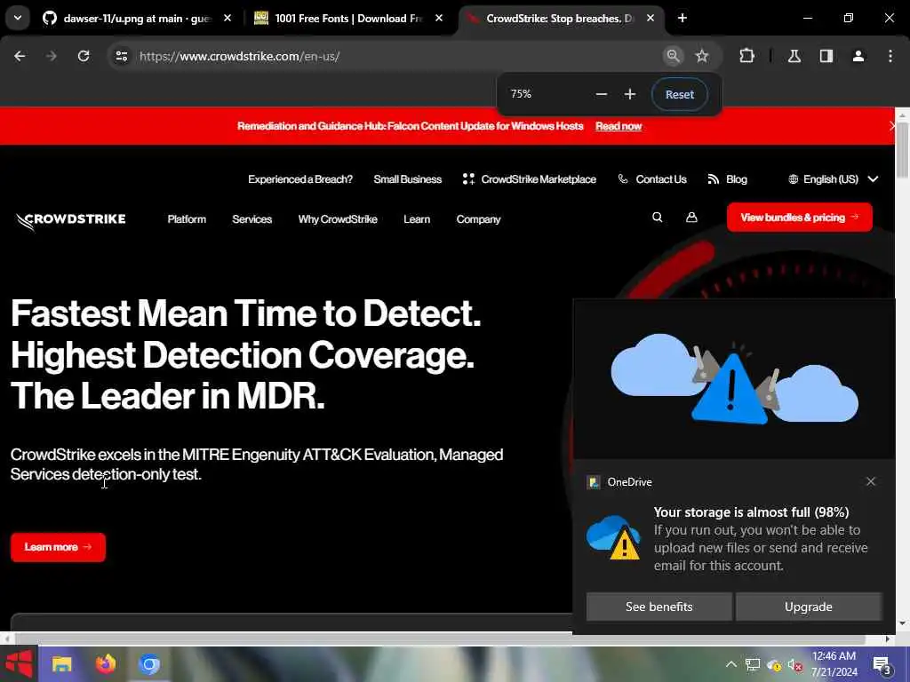The height and width of the screenshot is (682, 910).
Task: Open site information icon in address bar
Action: (x=121, y=56)
